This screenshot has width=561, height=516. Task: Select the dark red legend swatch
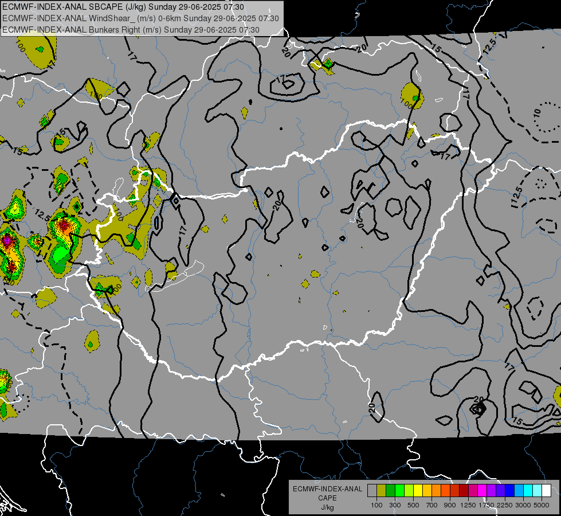tap(464, 490)
